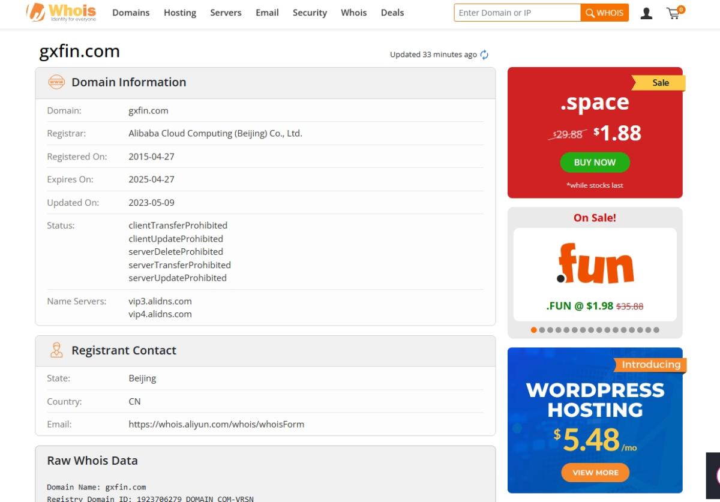Open the Deals menu item
The height and width of the screenshot is (502, 720).
point(392,13)
